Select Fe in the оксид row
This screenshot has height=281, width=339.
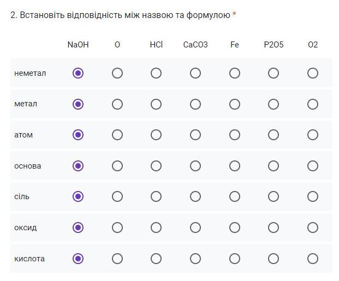click(235, 228)
